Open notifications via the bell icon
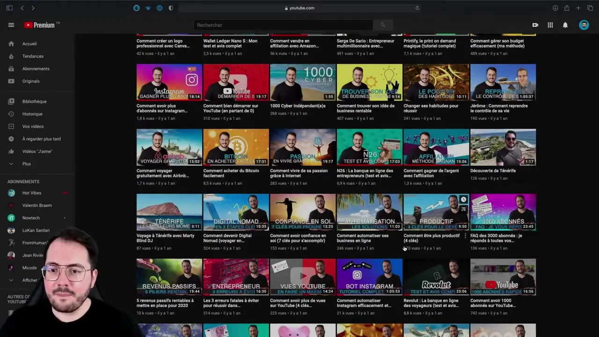This screenshot has height=337, width=599. tap(565, 25)
